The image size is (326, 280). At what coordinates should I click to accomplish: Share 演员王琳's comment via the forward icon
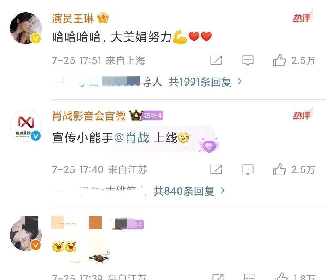pos(216,60)
